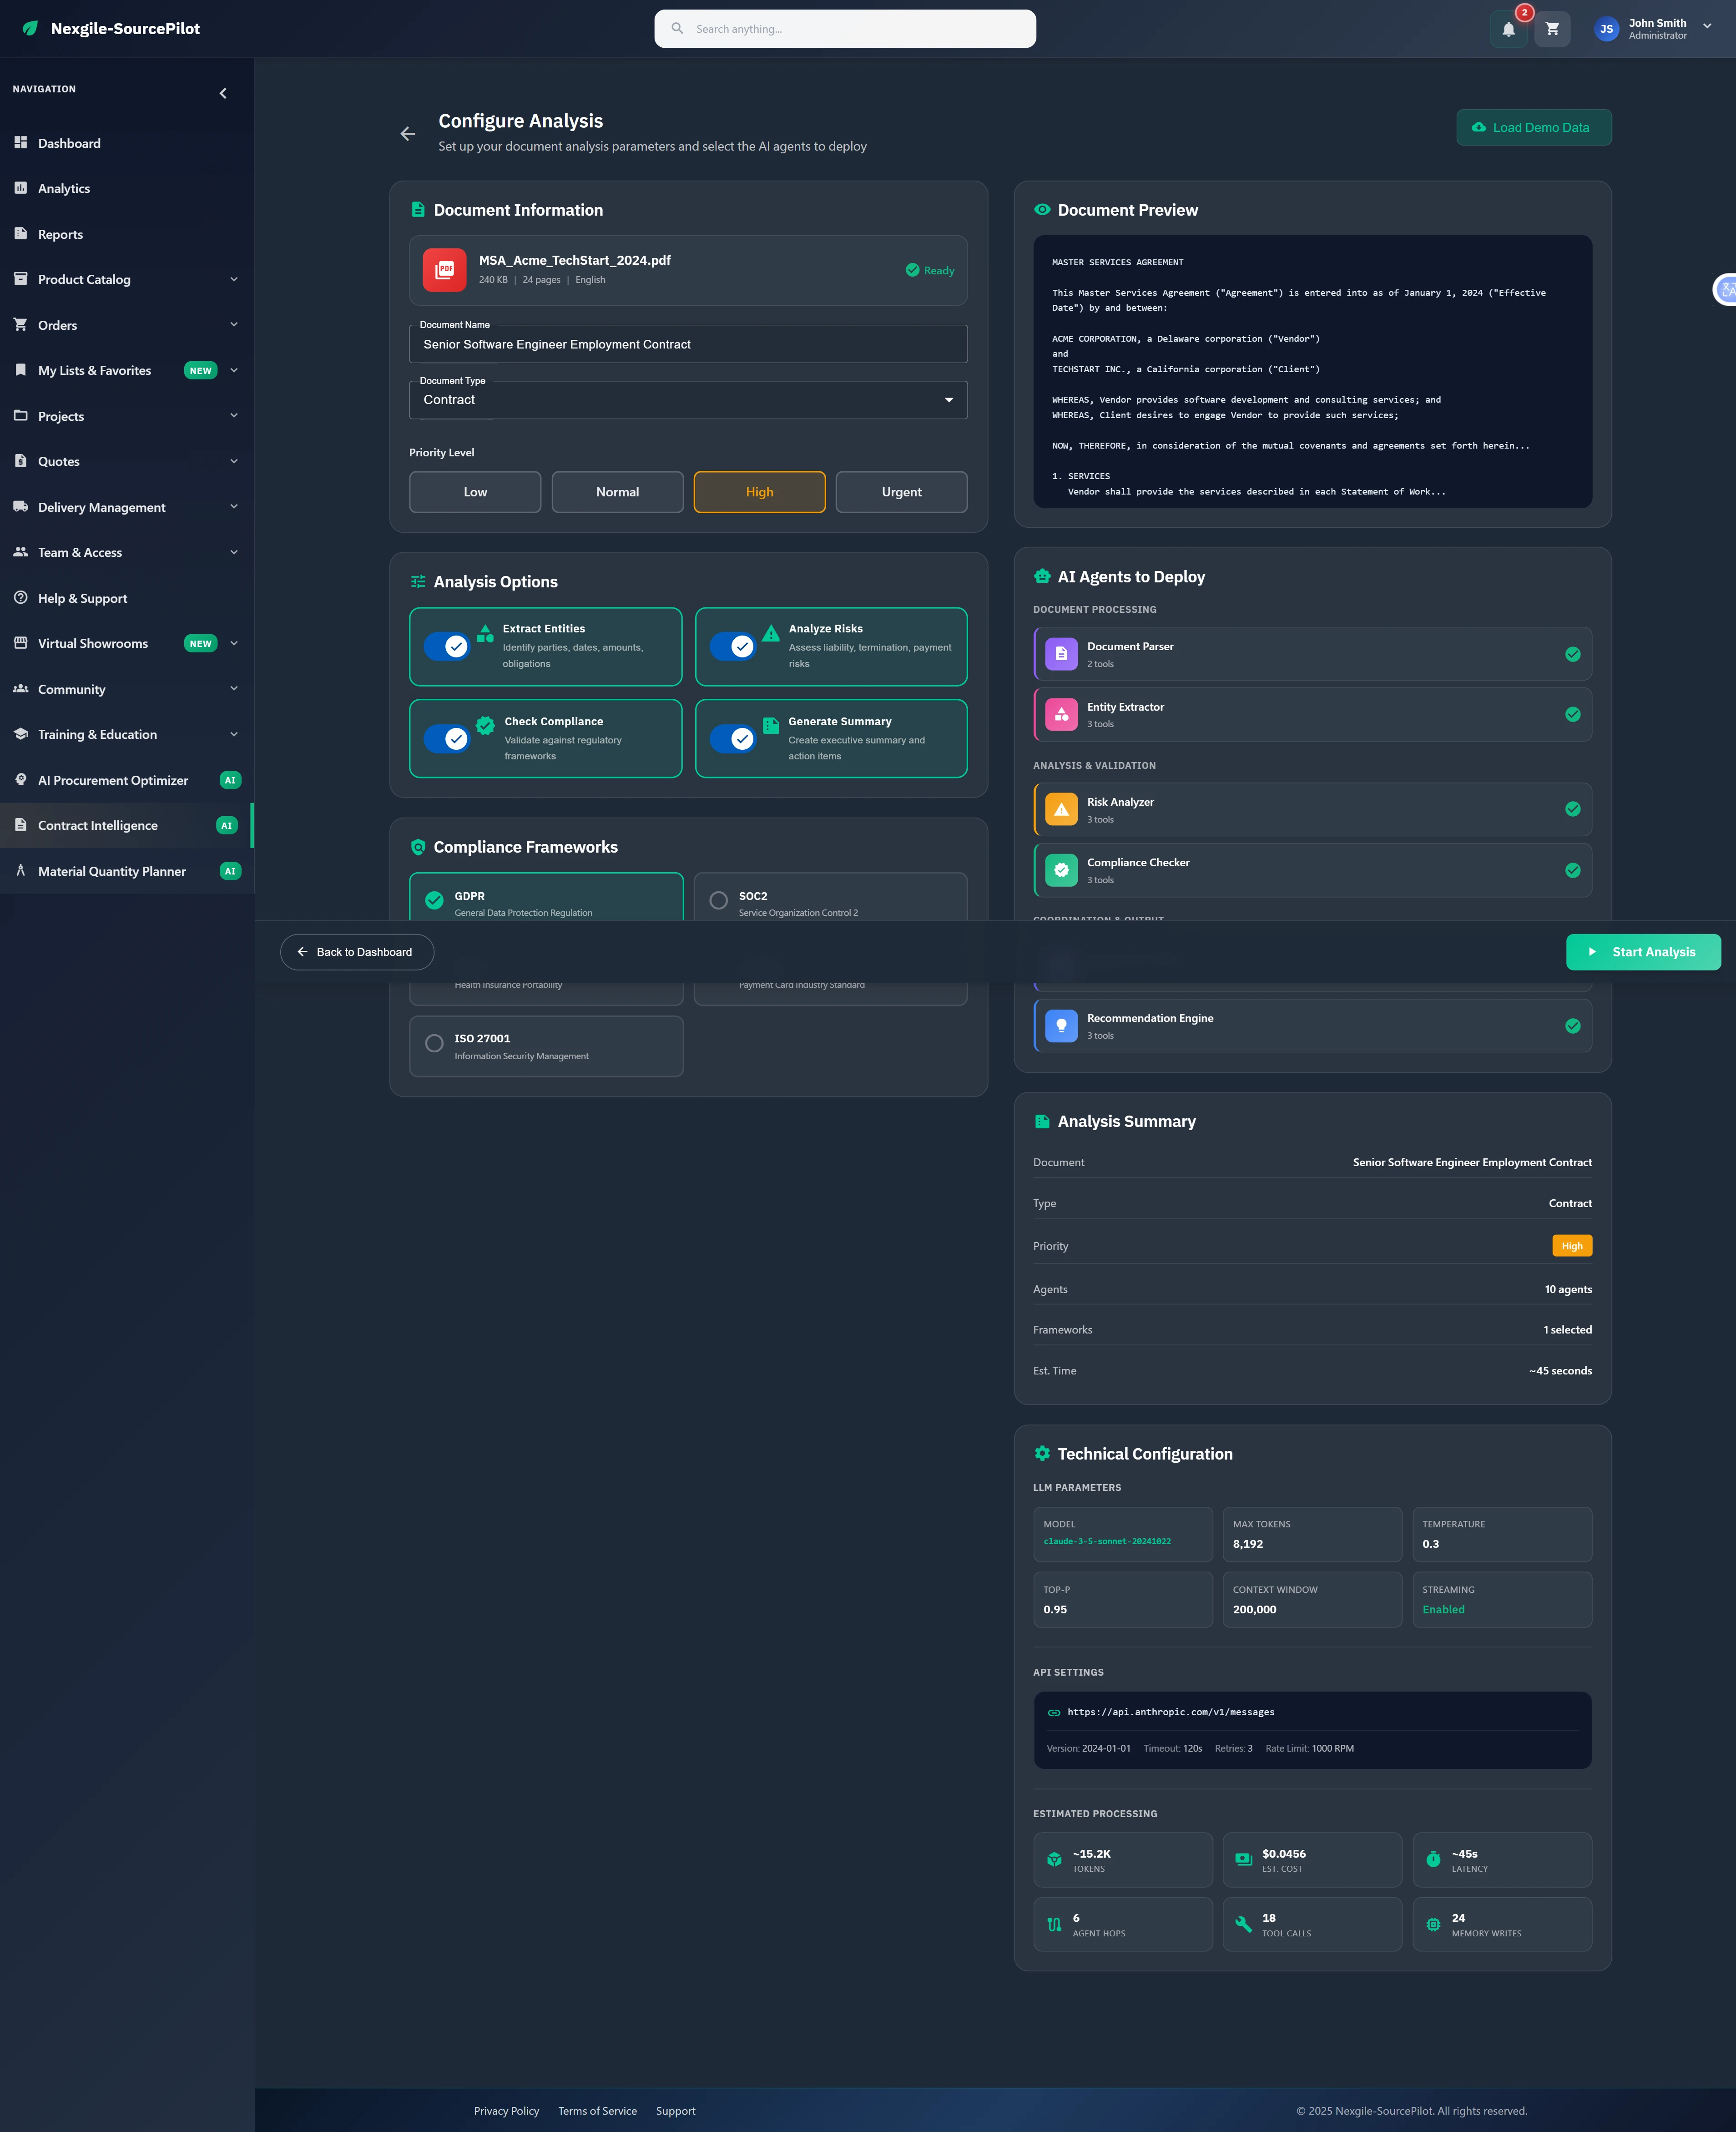The width and height of the screenshot is (1736, 2132).
Task: Click the Document Parser agent icon
Action: [1060, 654]
